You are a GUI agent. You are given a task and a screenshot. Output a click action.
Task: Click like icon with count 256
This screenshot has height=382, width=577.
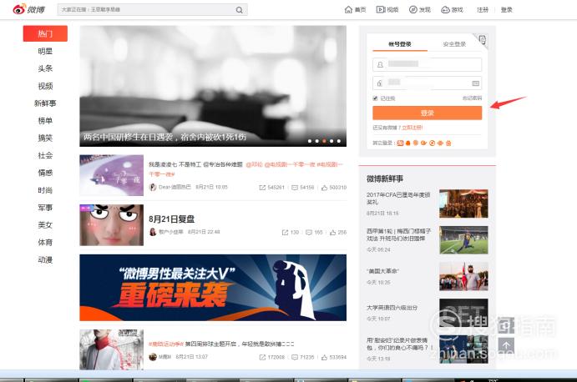pyautogui.click(x=332, y=233)
